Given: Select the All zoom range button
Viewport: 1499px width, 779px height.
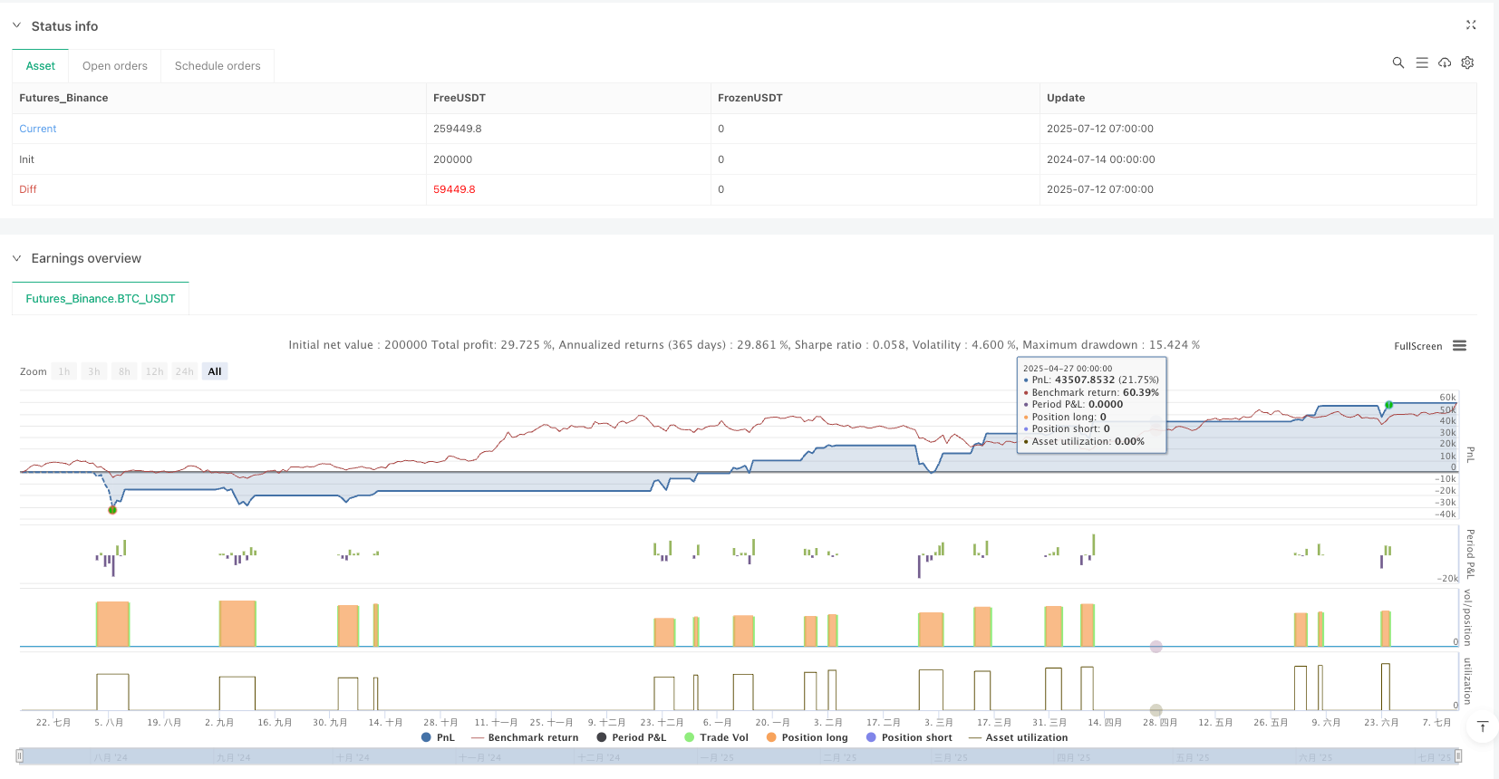Looking at the screenshot, I should pos(215,371).
